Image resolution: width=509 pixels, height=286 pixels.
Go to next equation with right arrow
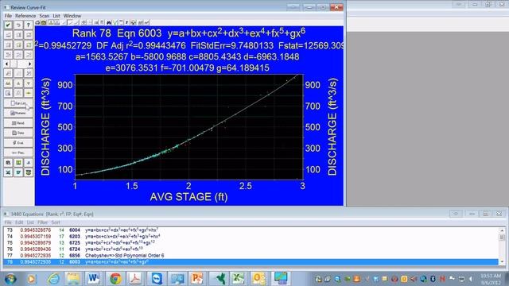(x=30, y=64)
